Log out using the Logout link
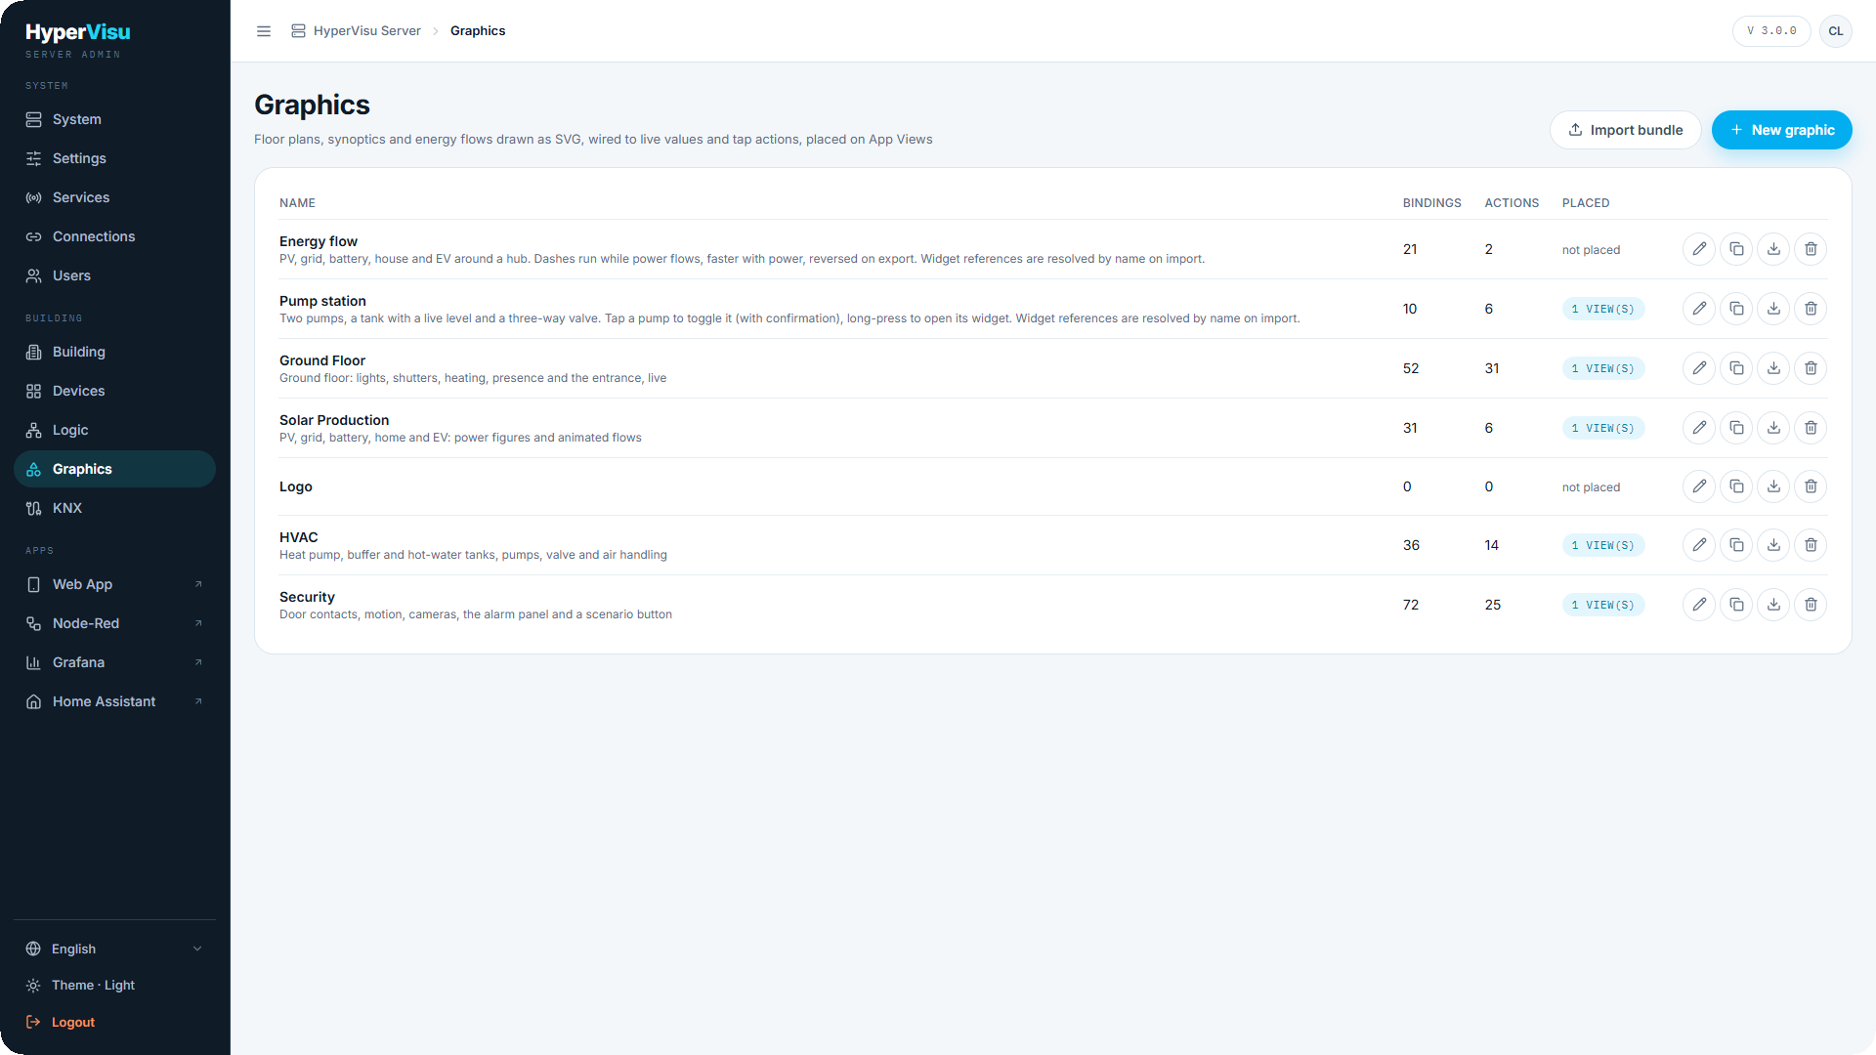The height and width of the screenshot is (1055, 1876). pos(115,1022)
